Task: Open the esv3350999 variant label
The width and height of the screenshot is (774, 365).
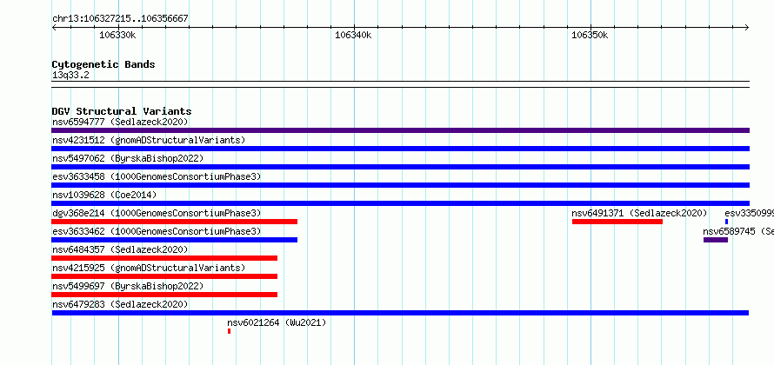Action: [x=750, y=213]
